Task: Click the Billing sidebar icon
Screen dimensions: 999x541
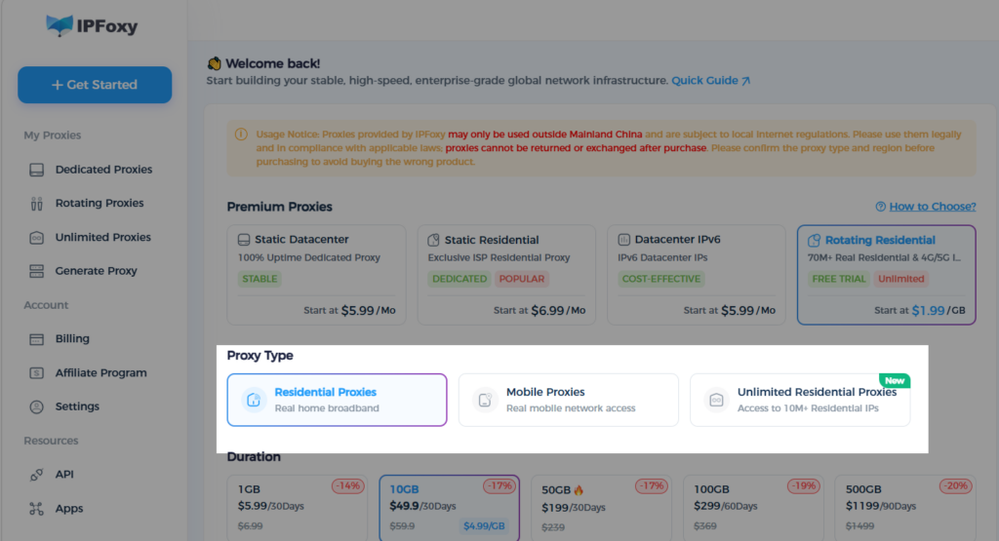Action: pyautogui.click(x=37, y=339)
